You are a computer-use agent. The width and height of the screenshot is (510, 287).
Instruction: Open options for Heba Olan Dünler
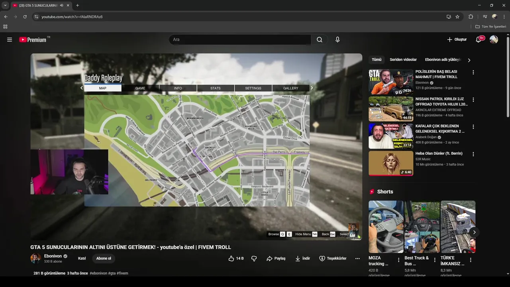coord(473,154)
